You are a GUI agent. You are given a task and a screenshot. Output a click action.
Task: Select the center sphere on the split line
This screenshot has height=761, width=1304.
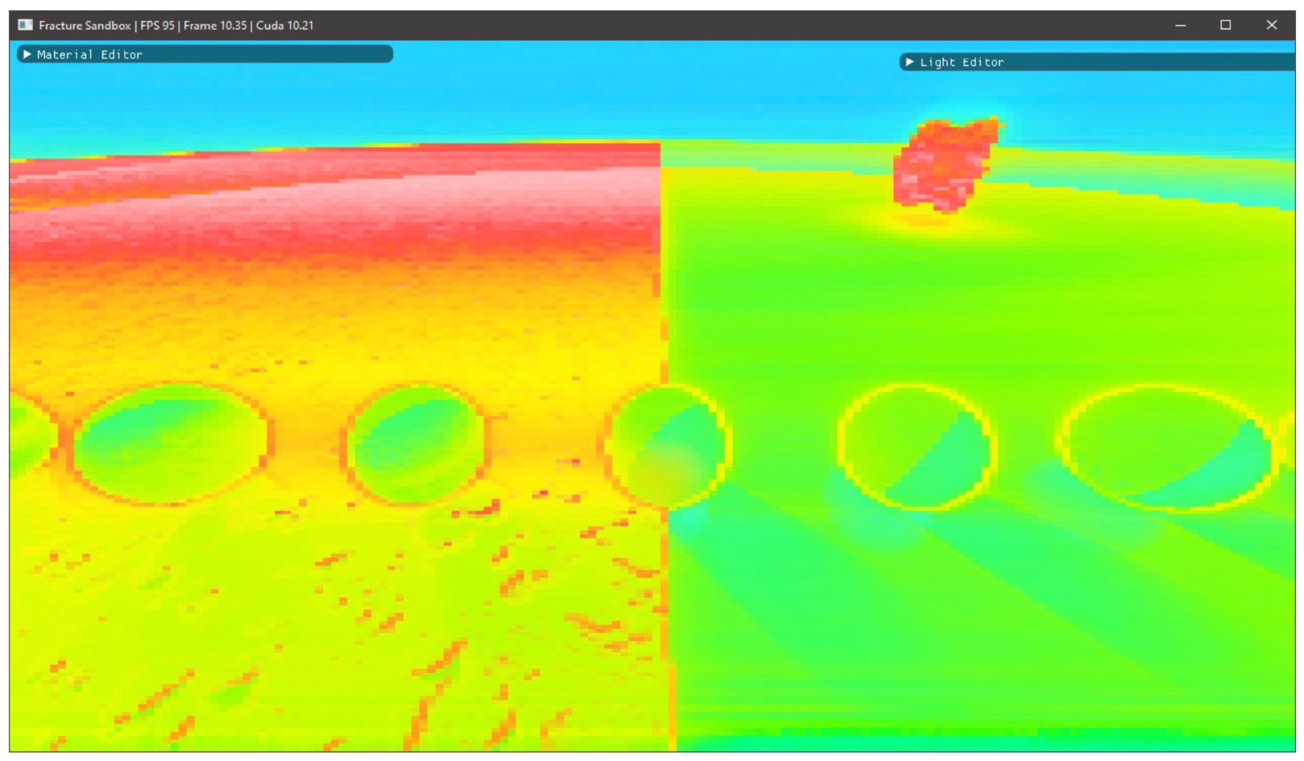[x=667, y=446]
